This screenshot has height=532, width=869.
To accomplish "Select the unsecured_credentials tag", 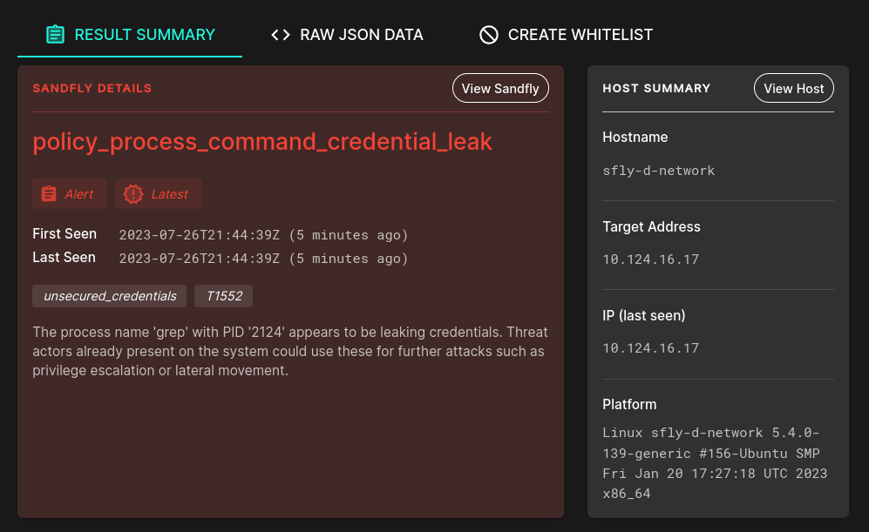I will tap(110, 296).
